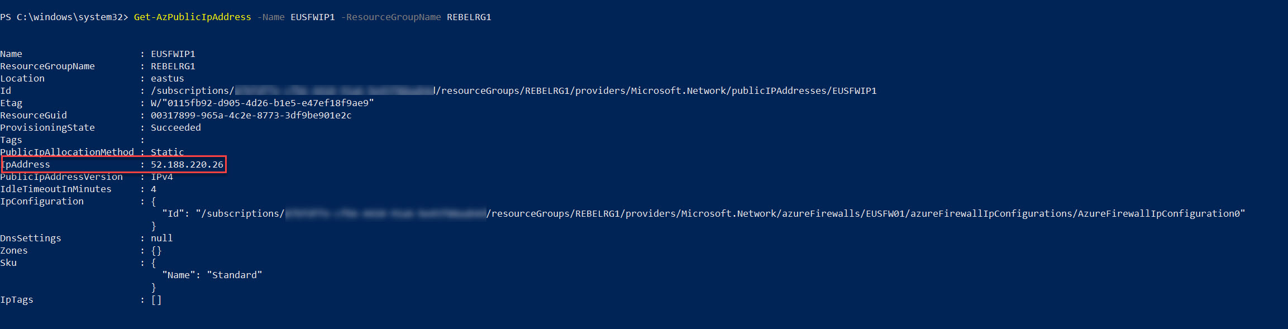Click the PublicIpAllocationMethod value Static
The width and height of the screenshot is (1288, 329).
click(x=167, y=152)
